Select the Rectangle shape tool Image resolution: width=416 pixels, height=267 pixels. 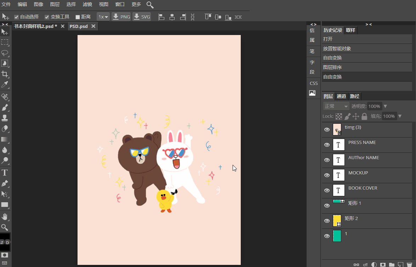click(5, 204)
